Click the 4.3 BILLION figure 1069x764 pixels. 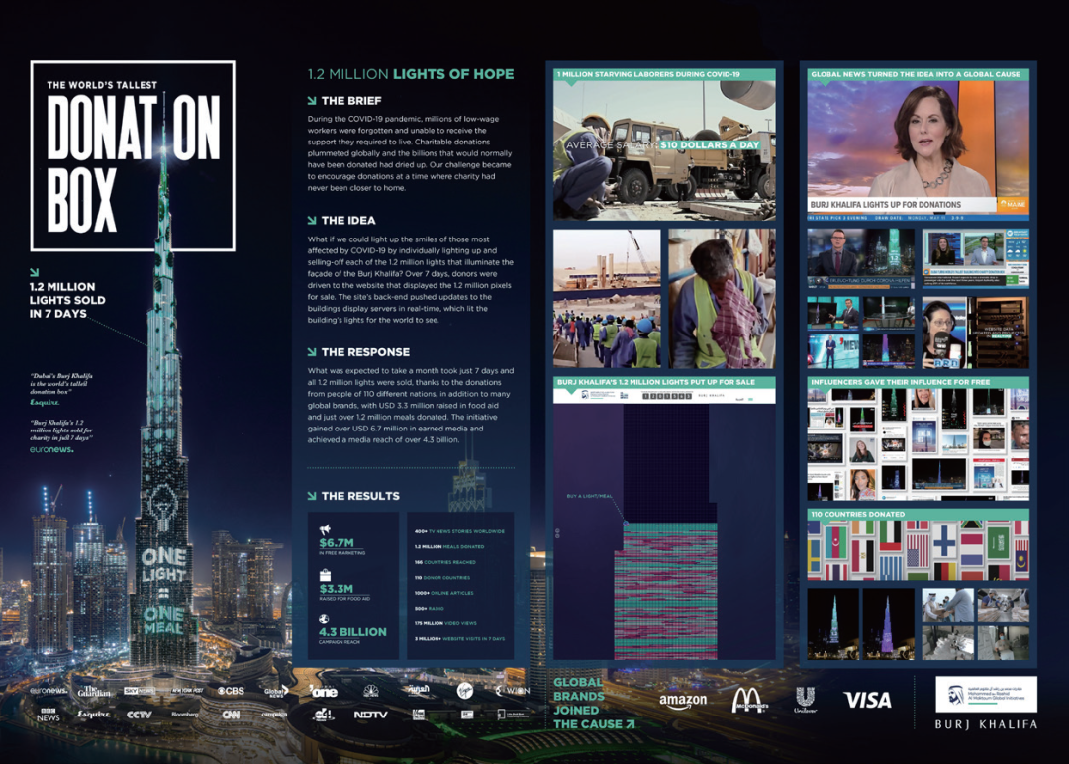pos(352,631)
